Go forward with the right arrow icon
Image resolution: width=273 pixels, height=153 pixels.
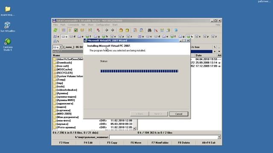tap(113, 30)
